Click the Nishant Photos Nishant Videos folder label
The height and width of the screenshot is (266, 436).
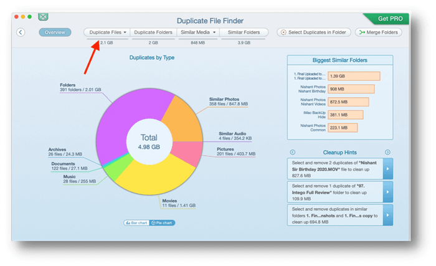coord(313,102)
